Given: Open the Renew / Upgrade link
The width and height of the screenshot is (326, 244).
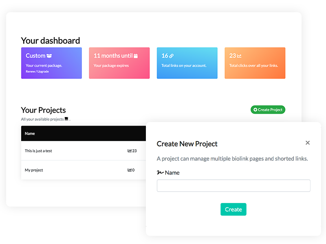Looking at the screenshot, I should pyautogui.click(x=37, y=72).
